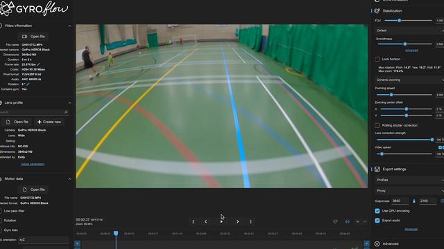Click the Smoothness value field
Image resolution: width=444 pixels, height=249 pixels.
point(440,44)
